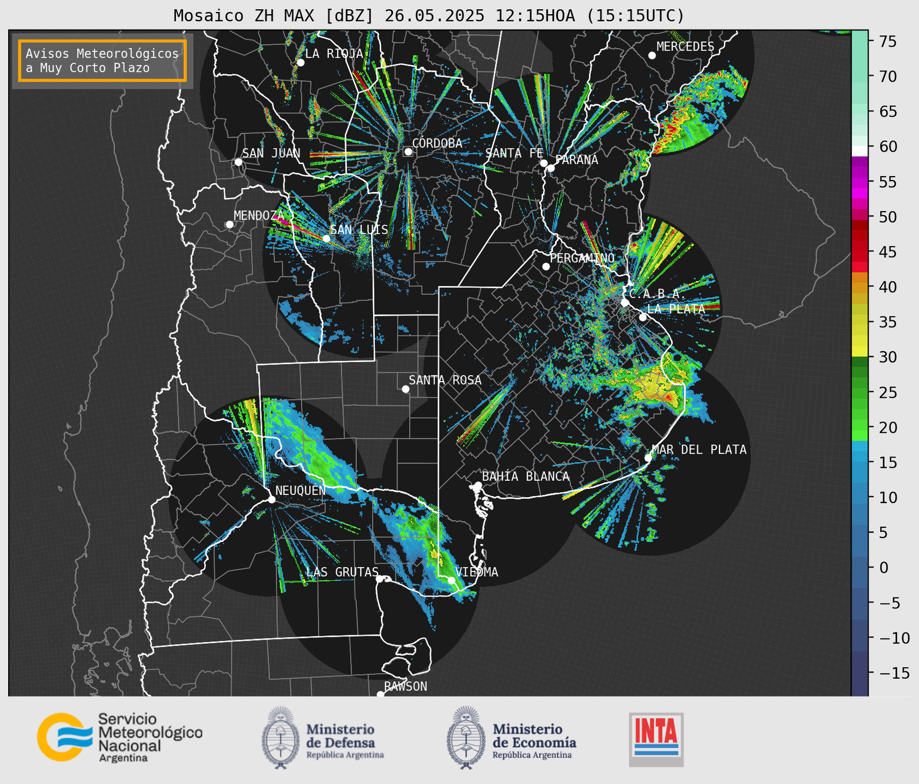Click the NEUQUÉN label text
The height and width of the screenshot is (784, 919).
point(300,491)
